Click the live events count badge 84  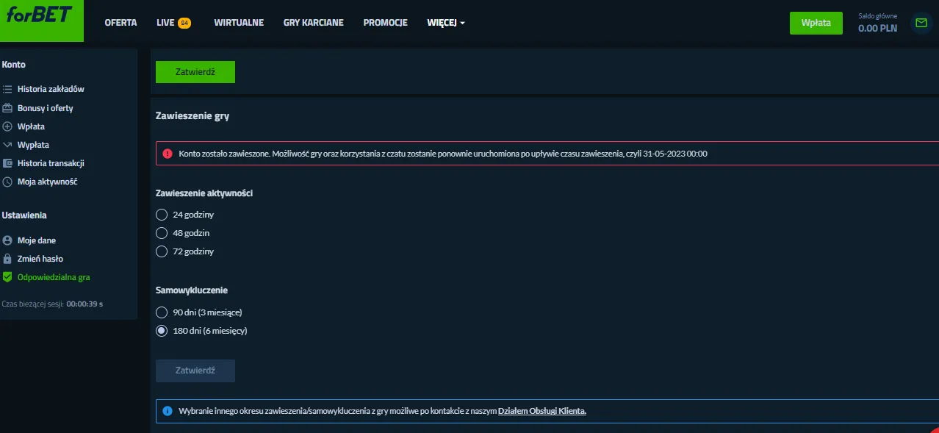pos(184,23)
